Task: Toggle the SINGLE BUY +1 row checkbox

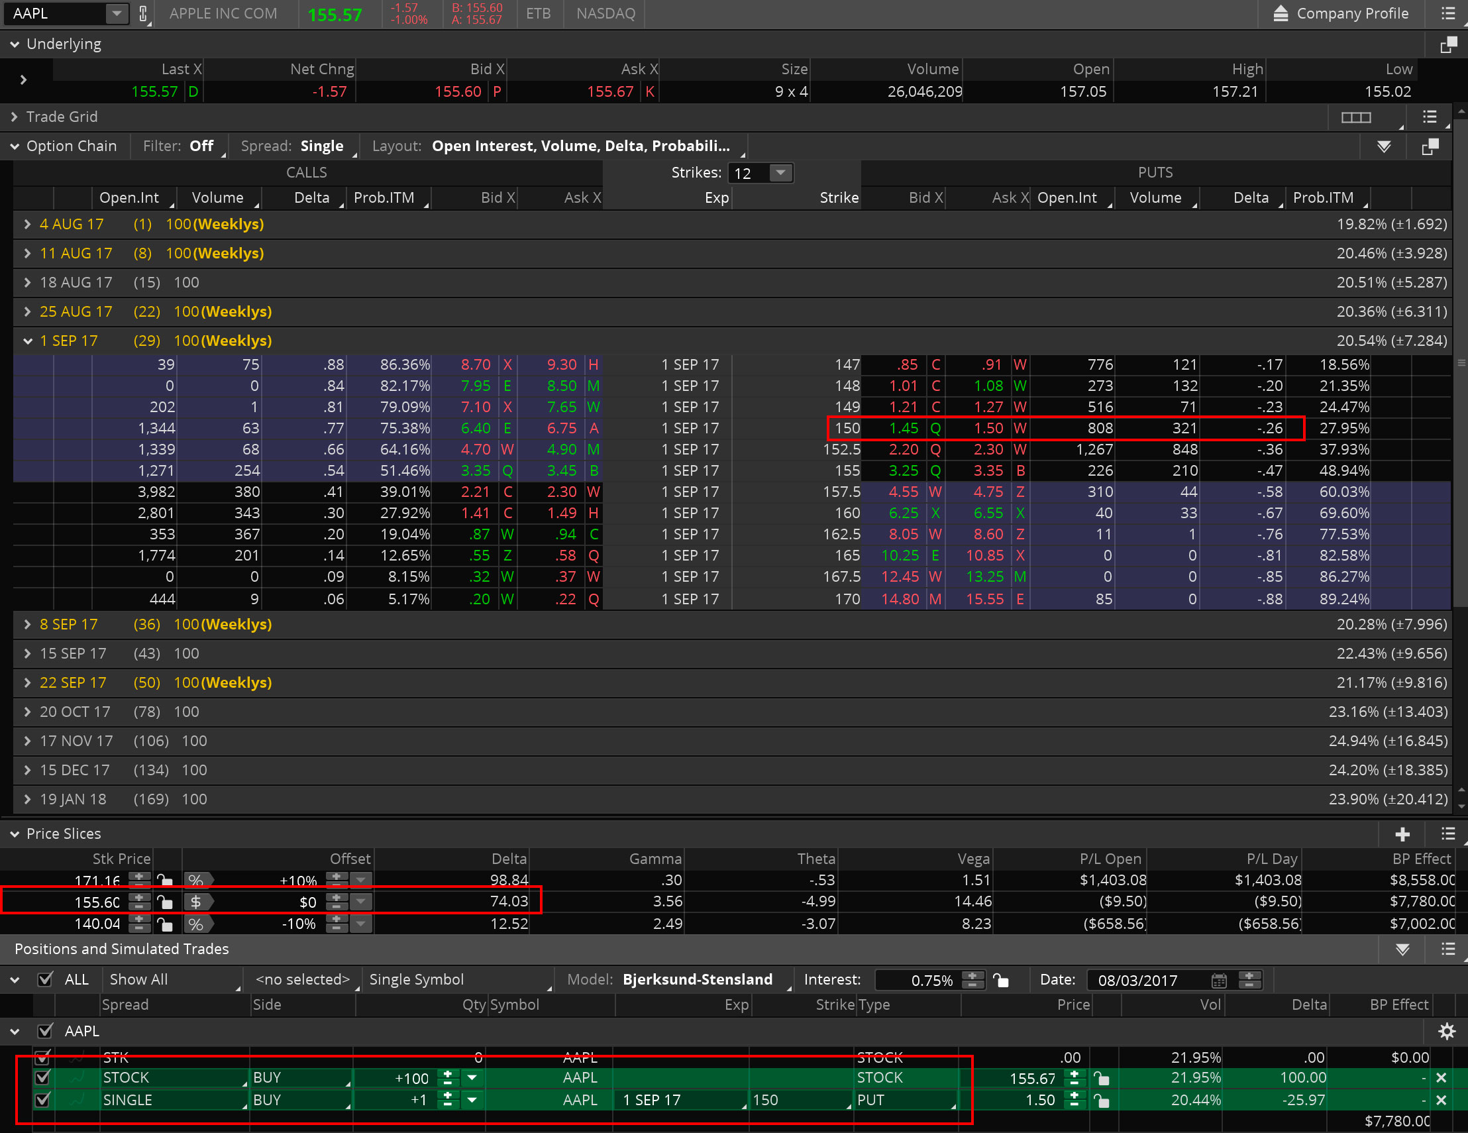Action: tap(42, 1101)
